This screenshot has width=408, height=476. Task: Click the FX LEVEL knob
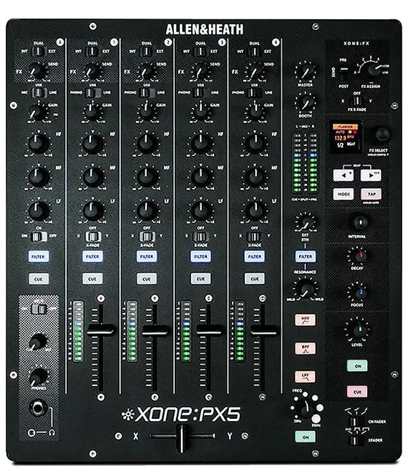click(x=359, y=330)
